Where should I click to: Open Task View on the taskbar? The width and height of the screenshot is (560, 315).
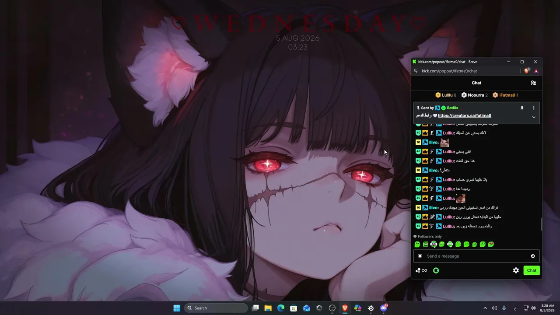pyautogui.click(x=255, y=308)
